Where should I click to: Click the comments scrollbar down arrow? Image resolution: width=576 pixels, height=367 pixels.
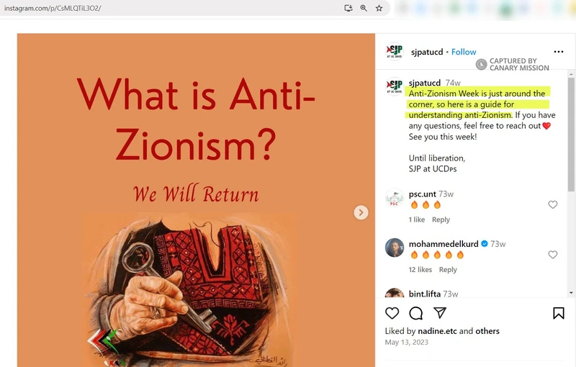point(571,293)
